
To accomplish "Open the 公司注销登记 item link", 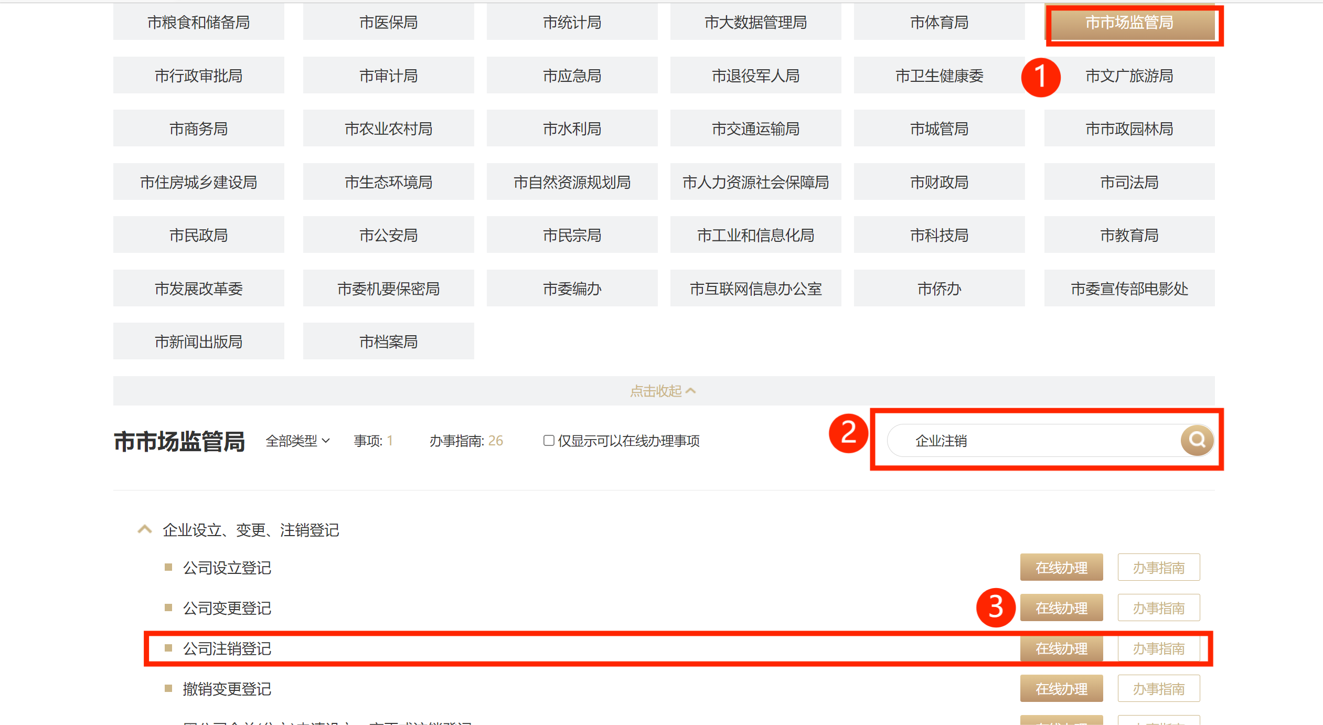I will 227,648.
